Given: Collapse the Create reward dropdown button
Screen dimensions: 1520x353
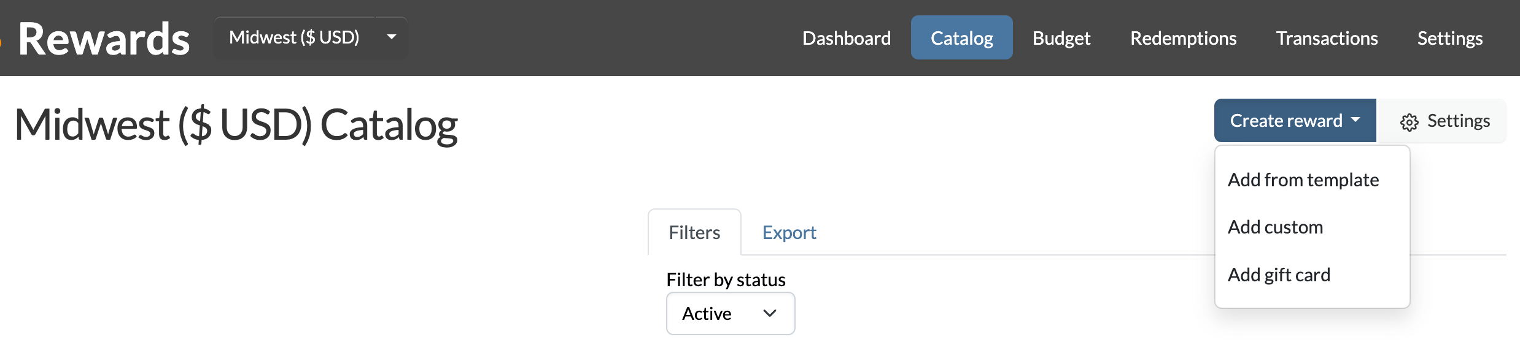Looking at the screenshot, I should coord(1295,120).
